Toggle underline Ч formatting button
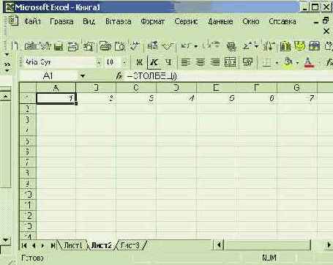Viewport: 333px width, 265px height. pyautogui.click(x=168, y=62)
